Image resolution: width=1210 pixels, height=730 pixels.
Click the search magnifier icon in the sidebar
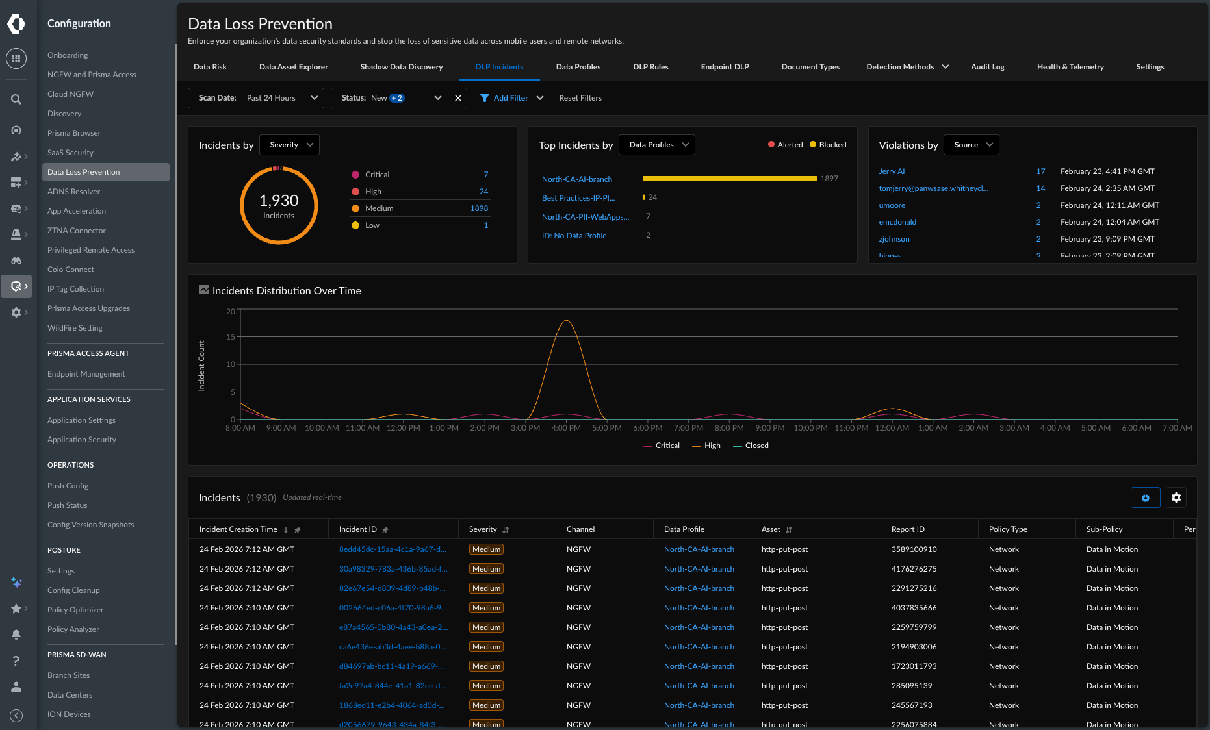[16, 99]
